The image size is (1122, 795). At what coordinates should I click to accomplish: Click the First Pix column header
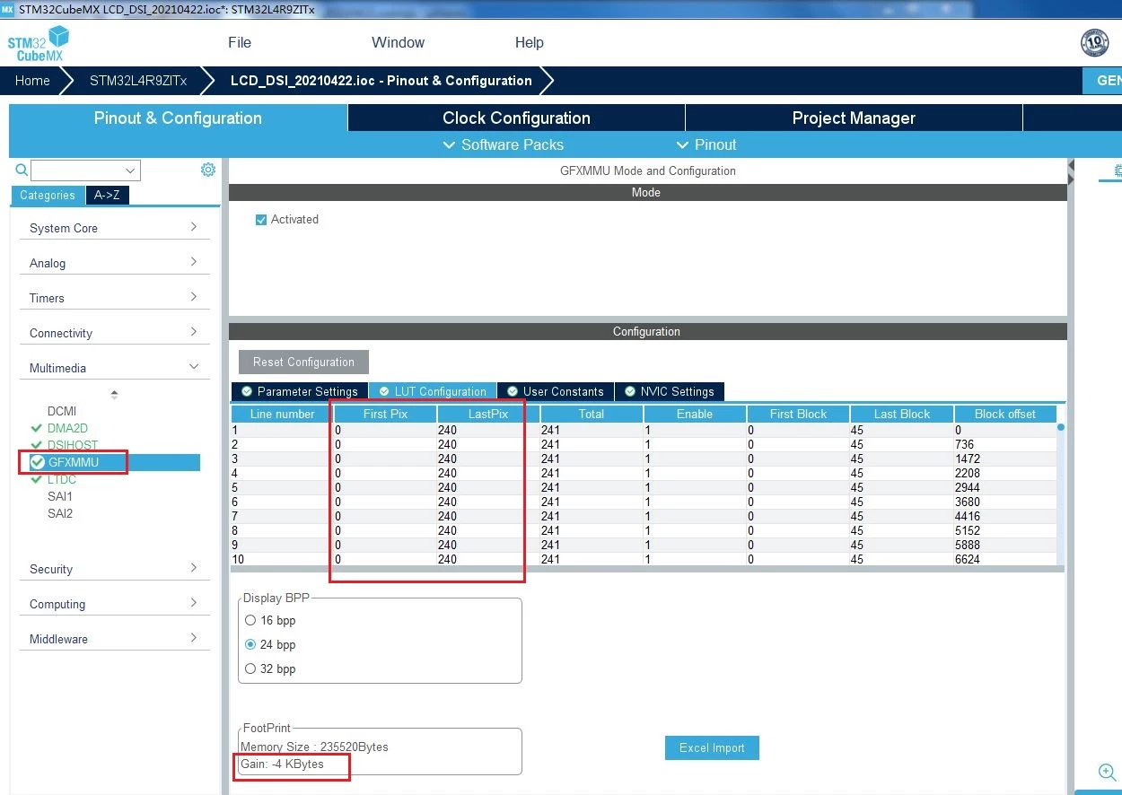[x=385, y=414]
